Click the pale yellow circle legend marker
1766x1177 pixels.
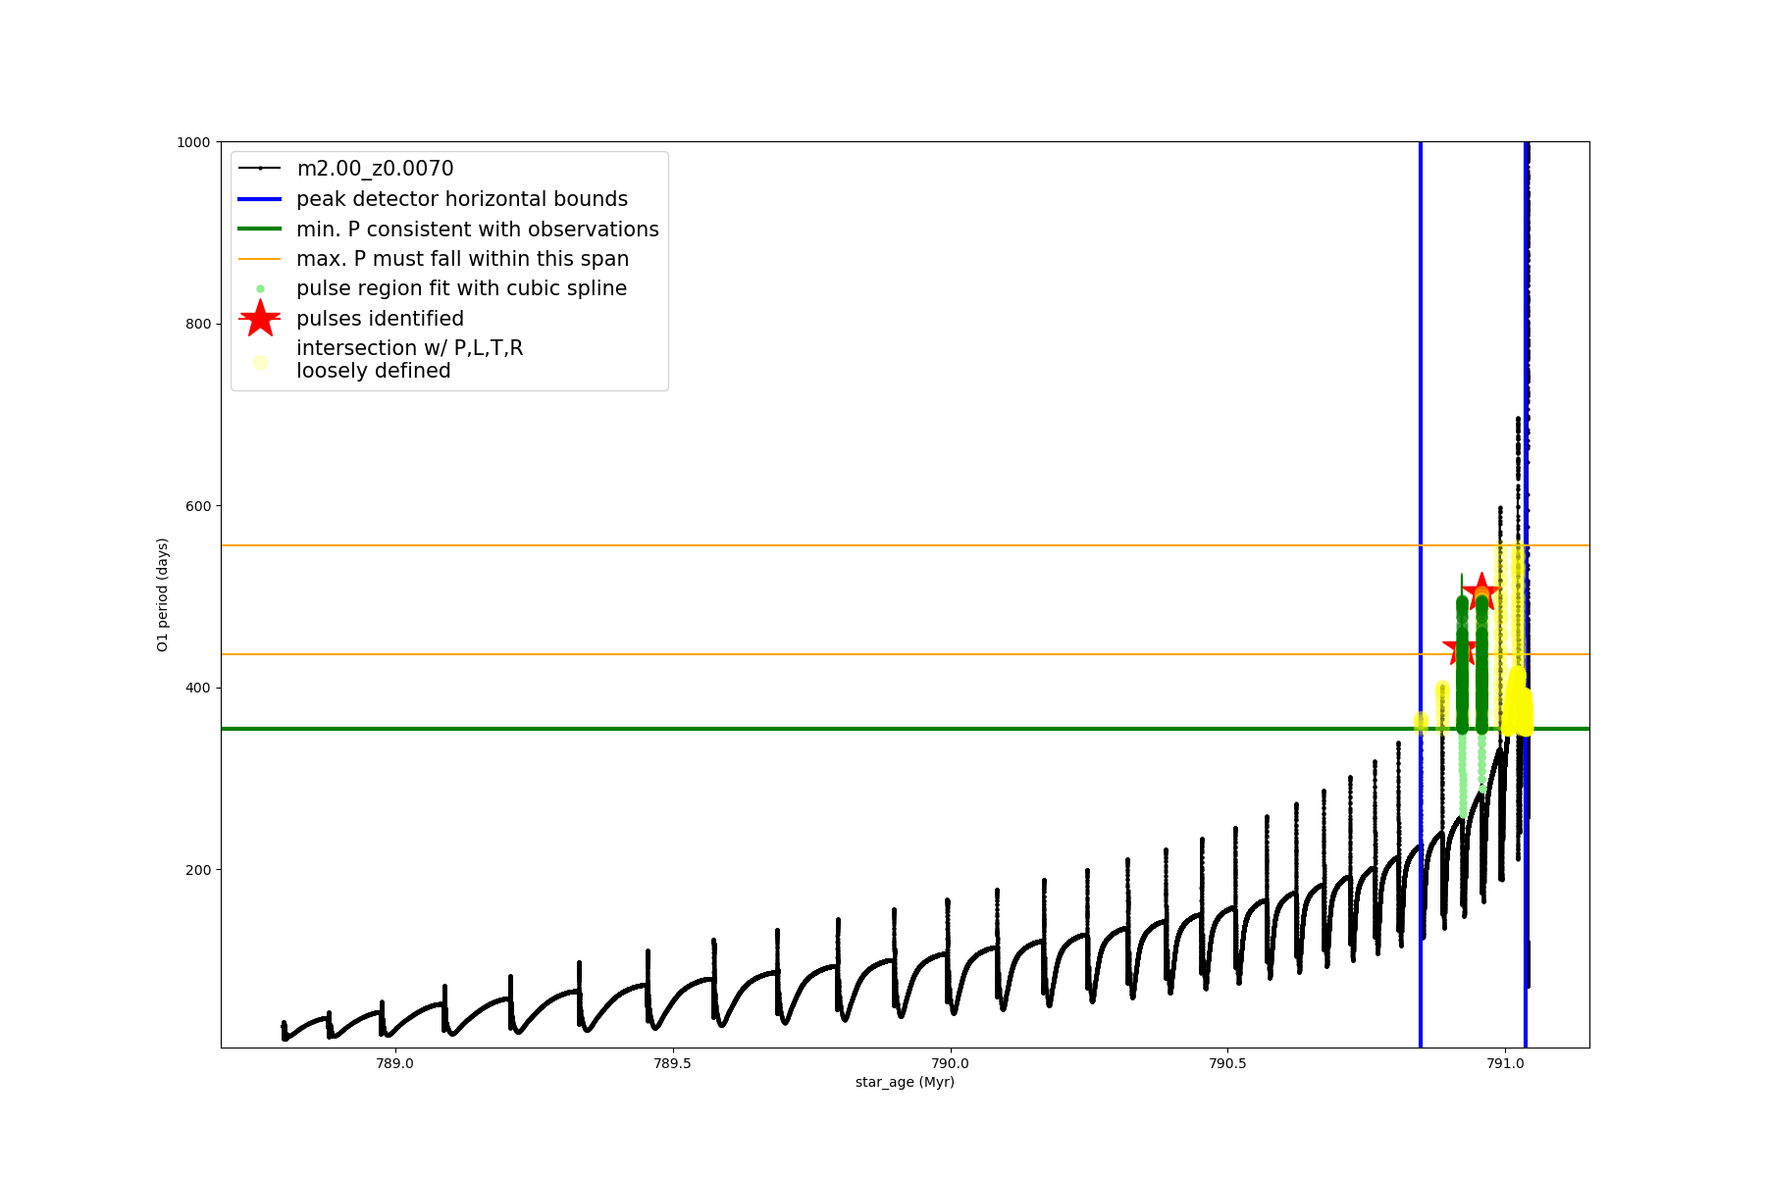(x=260, y=362)
